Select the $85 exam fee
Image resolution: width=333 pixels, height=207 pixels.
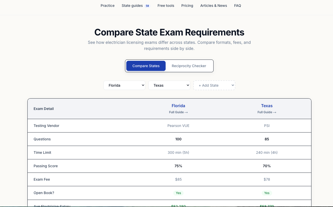click(178, 179)
